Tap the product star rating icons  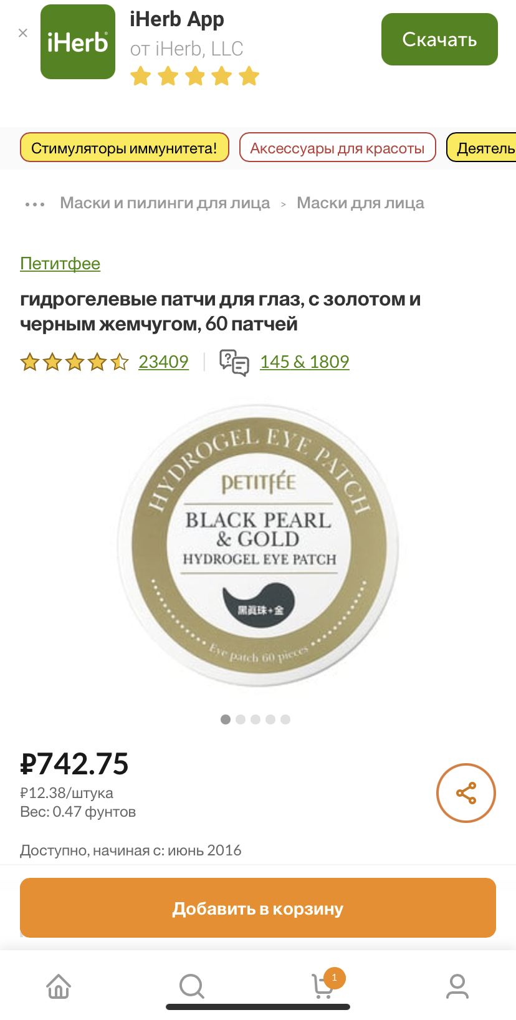pos(74,362)
